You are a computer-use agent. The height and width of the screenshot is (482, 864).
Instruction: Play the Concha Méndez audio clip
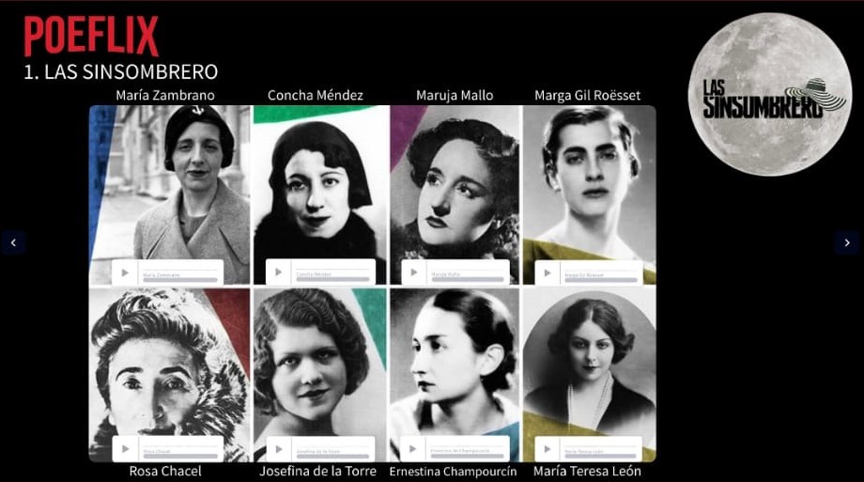[278, 272]
